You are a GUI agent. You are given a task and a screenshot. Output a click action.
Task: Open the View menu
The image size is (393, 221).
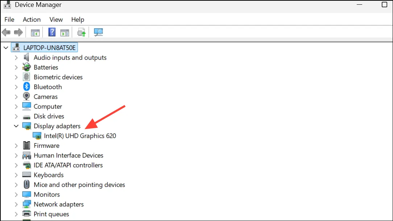(x=56, y=20)
